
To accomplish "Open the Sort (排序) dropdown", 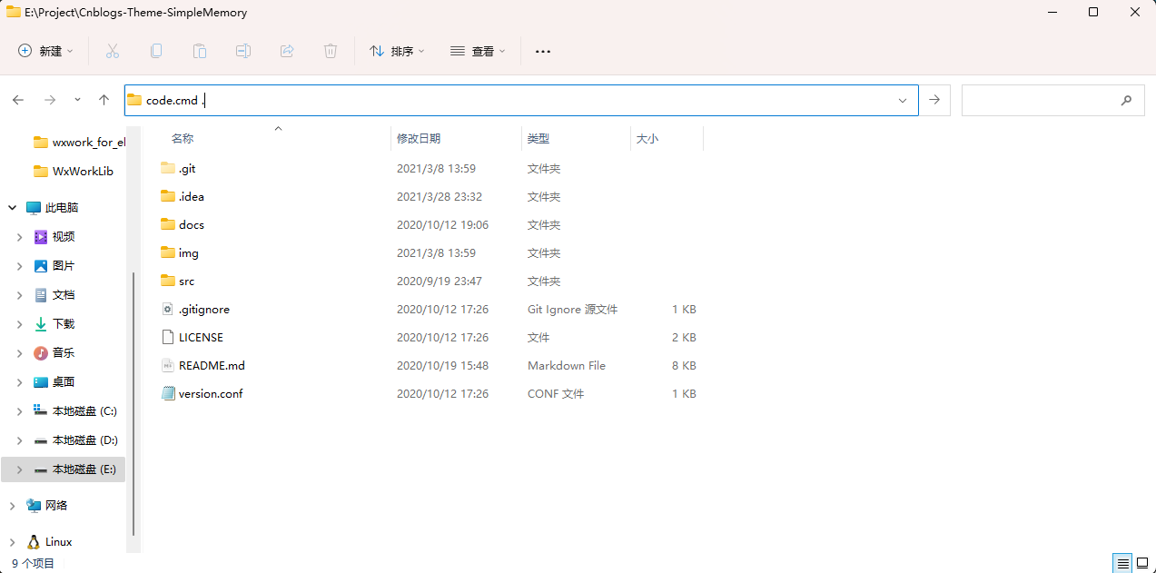I will [397, 52].
